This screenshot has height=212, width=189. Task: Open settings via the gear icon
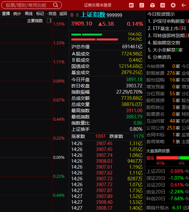[x=173, y=5]
